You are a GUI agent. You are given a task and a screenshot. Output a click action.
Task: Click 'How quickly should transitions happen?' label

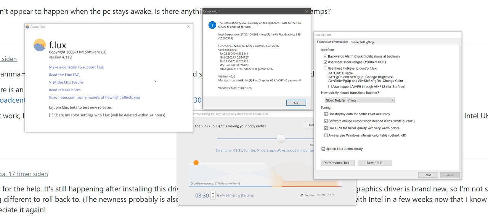click(x=350, y=93)
